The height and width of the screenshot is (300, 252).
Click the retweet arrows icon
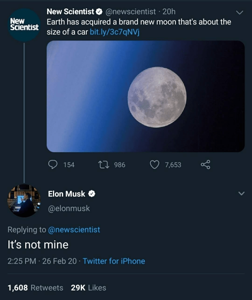[x=104, y=165]
